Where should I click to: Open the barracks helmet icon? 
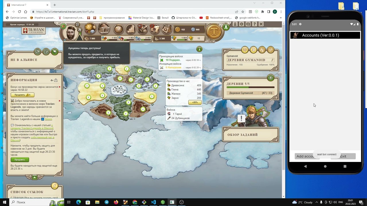click(253, 50)
